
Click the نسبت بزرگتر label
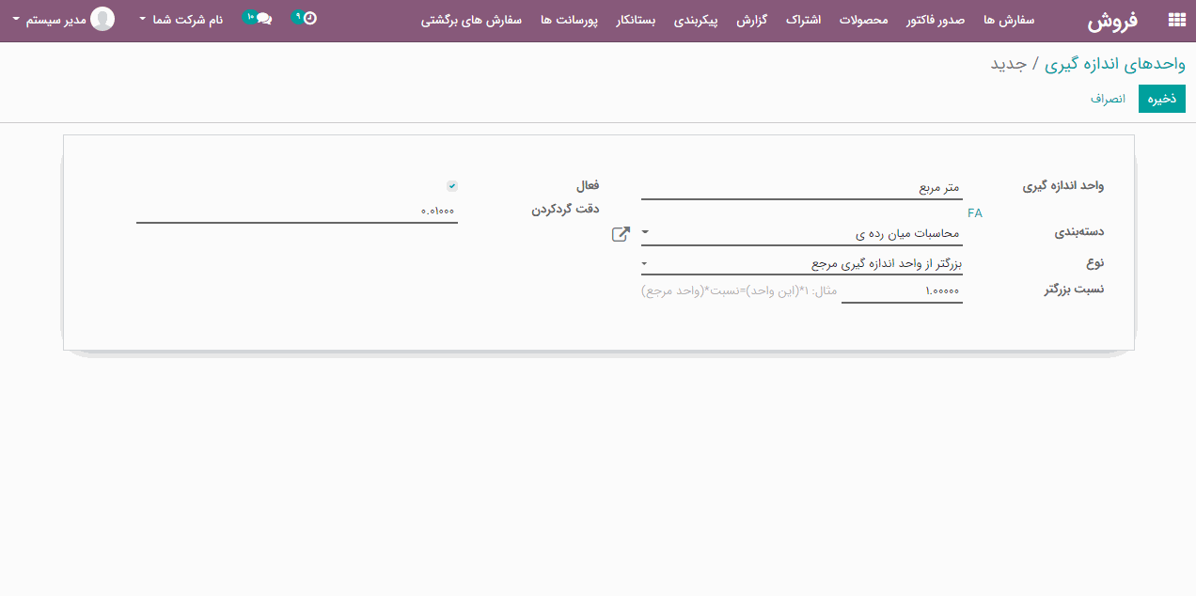1074,290
